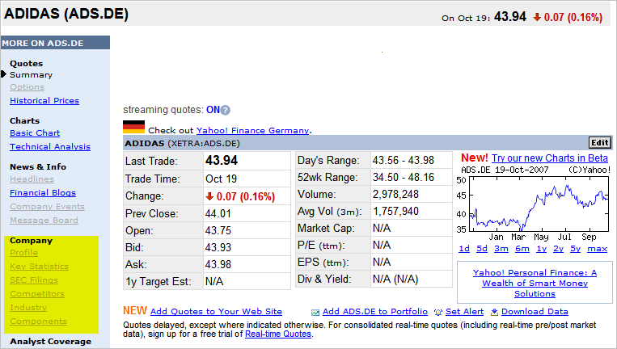617x349 pixels.
Task: Switch chart to max range
Action: pyautogui.click(x=598, y=248)
